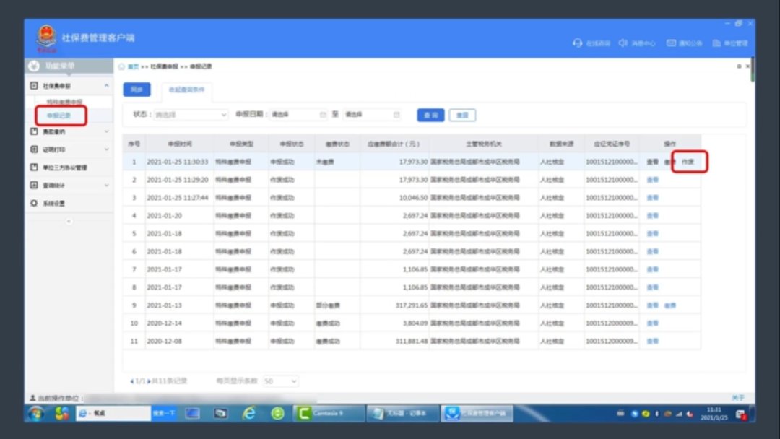This screenshot has height=439, width=780.
Task: Launch Internet Explorer from the taskbar
Action: [x=249, y=413]
